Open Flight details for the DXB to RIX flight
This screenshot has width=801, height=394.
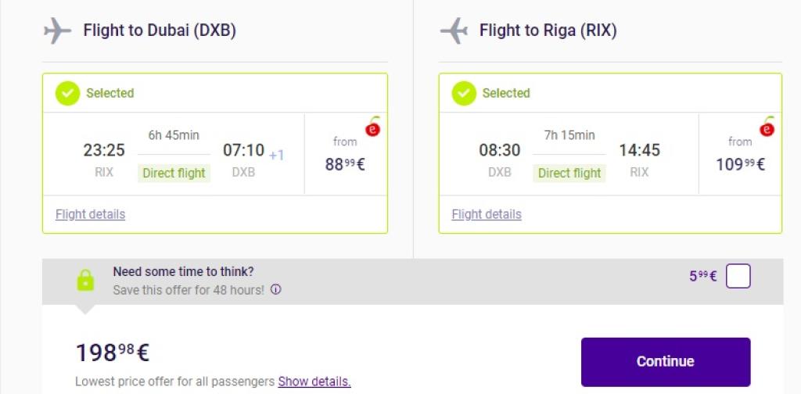point(487,214)
